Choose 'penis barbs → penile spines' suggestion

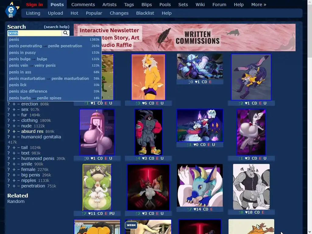pyautogui.click(x=54, y=98)
